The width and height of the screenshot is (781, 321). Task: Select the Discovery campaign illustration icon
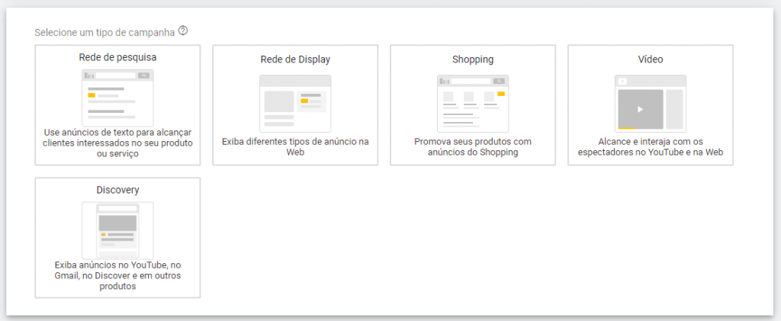click(117, 230)
